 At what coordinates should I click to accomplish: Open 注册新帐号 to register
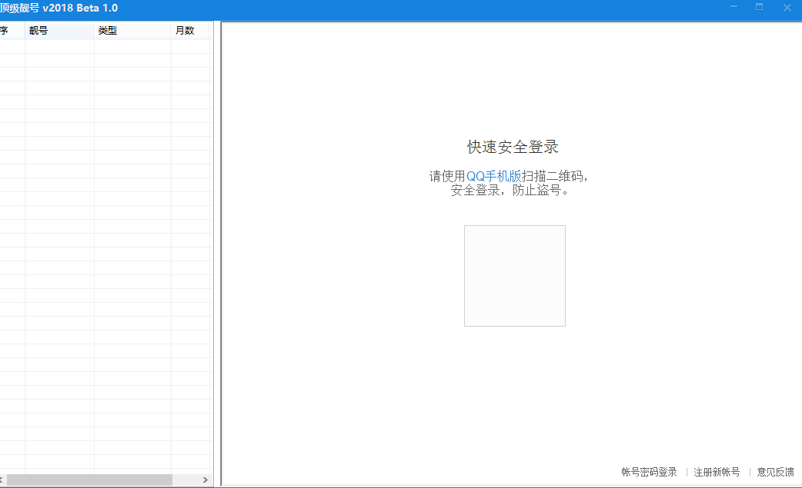[717, 472]
